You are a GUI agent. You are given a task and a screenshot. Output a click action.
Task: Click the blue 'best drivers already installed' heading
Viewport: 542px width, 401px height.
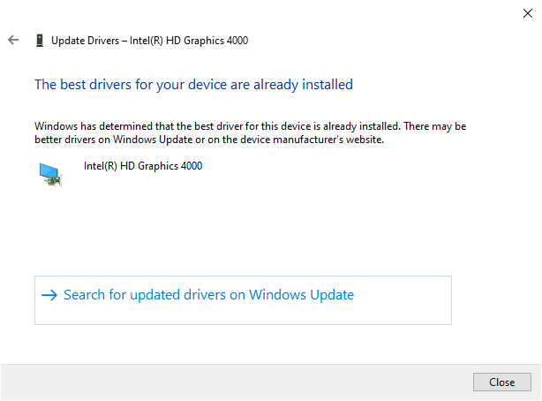193,85
